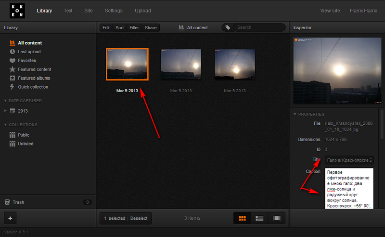Image resolution: width=385 pixels, height=237 pixels.
Task: Click the Favorites heart icon
Action: (13, 60)
